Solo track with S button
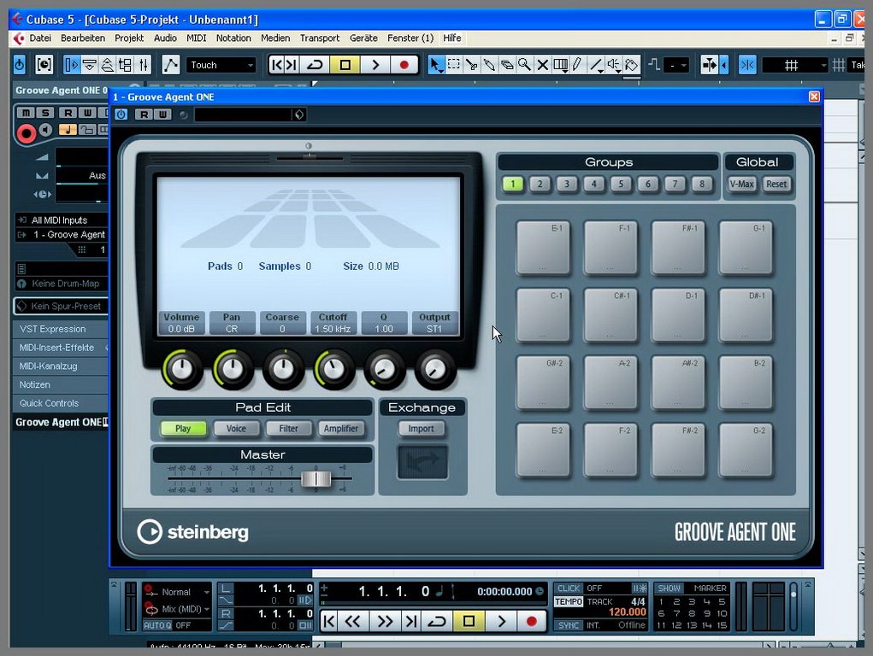 click(45, 113)
